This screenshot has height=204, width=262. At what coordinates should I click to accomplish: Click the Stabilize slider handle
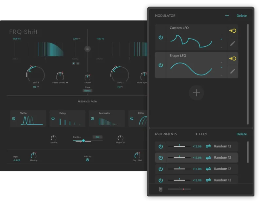(84, 141)
